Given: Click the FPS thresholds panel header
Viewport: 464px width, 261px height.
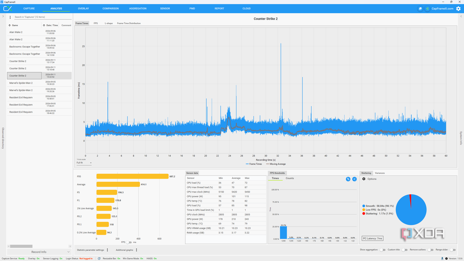Looking at the screenshot, I should coord(277,173).
